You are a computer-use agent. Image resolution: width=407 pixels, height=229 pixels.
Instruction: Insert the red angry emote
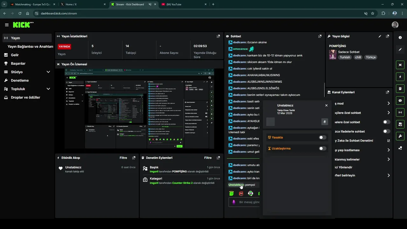click(x=241, y=193)
